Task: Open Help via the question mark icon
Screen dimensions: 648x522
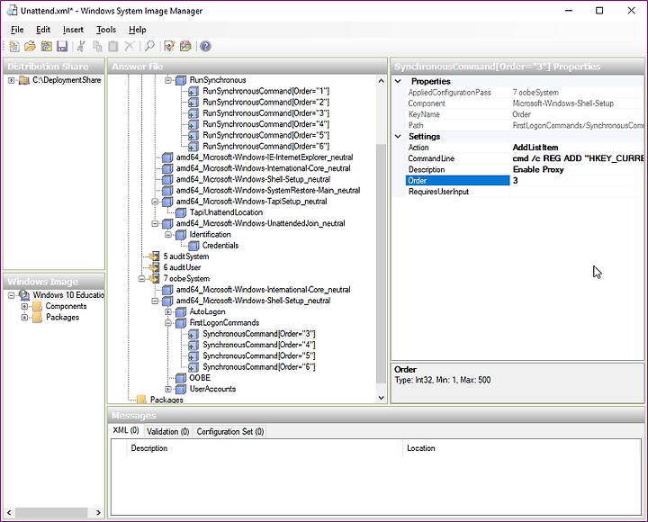Action: coord(205,46)
